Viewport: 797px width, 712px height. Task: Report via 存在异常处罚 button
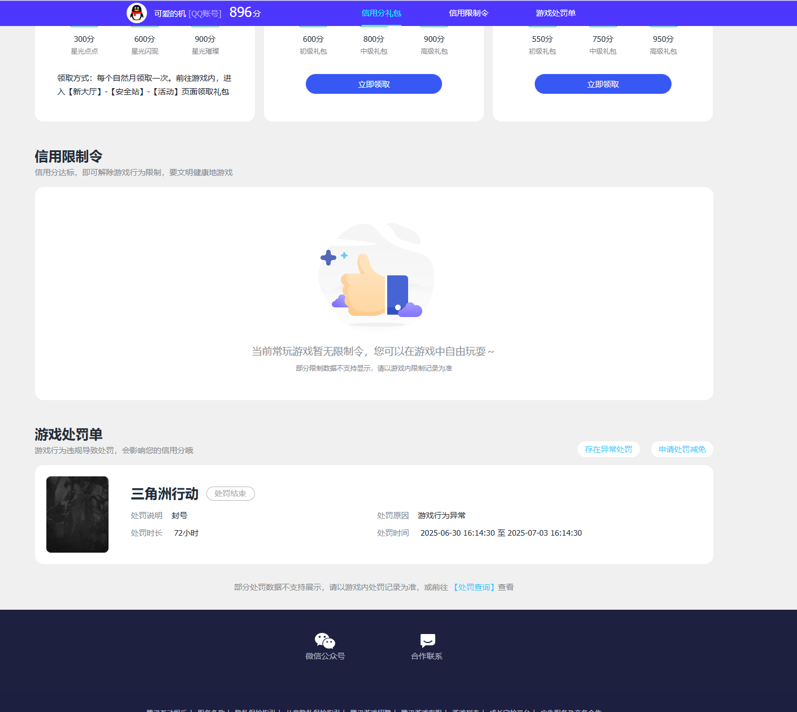(x=609, y=449)
